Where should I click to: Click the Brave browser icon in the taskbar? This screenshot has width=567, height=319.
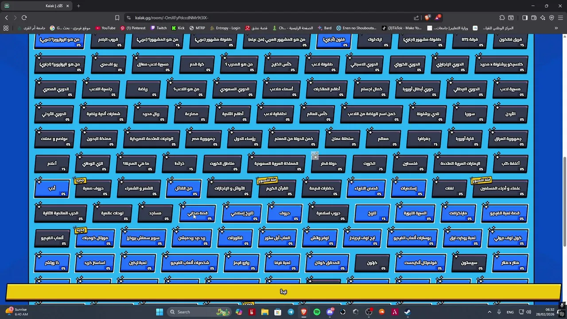[x=303, y=312]
